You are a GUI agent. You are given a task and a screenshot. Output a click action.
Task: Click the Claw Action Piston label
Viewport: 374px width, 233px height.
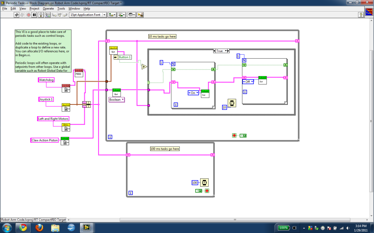pyautogui.click(x=45, y=140)
